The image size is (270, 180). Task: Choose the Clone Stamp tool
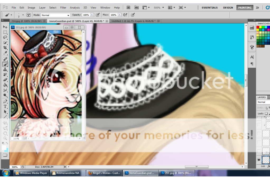click(5, 69)
